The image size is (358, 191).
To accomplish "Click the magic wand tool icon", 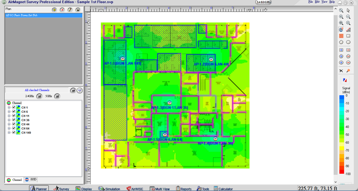I will (348, 71).
